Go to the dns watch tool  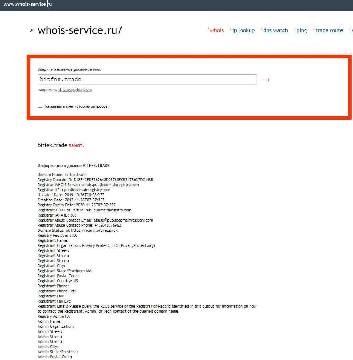(x=275, y=30)
